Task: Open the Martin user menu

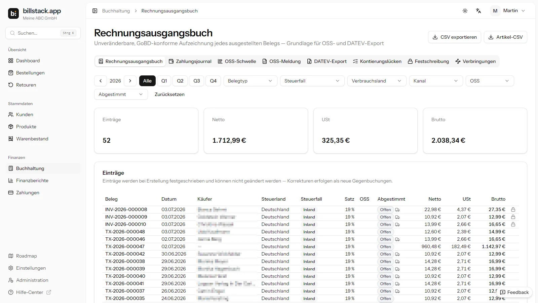Action: click(x=508, y=11)
